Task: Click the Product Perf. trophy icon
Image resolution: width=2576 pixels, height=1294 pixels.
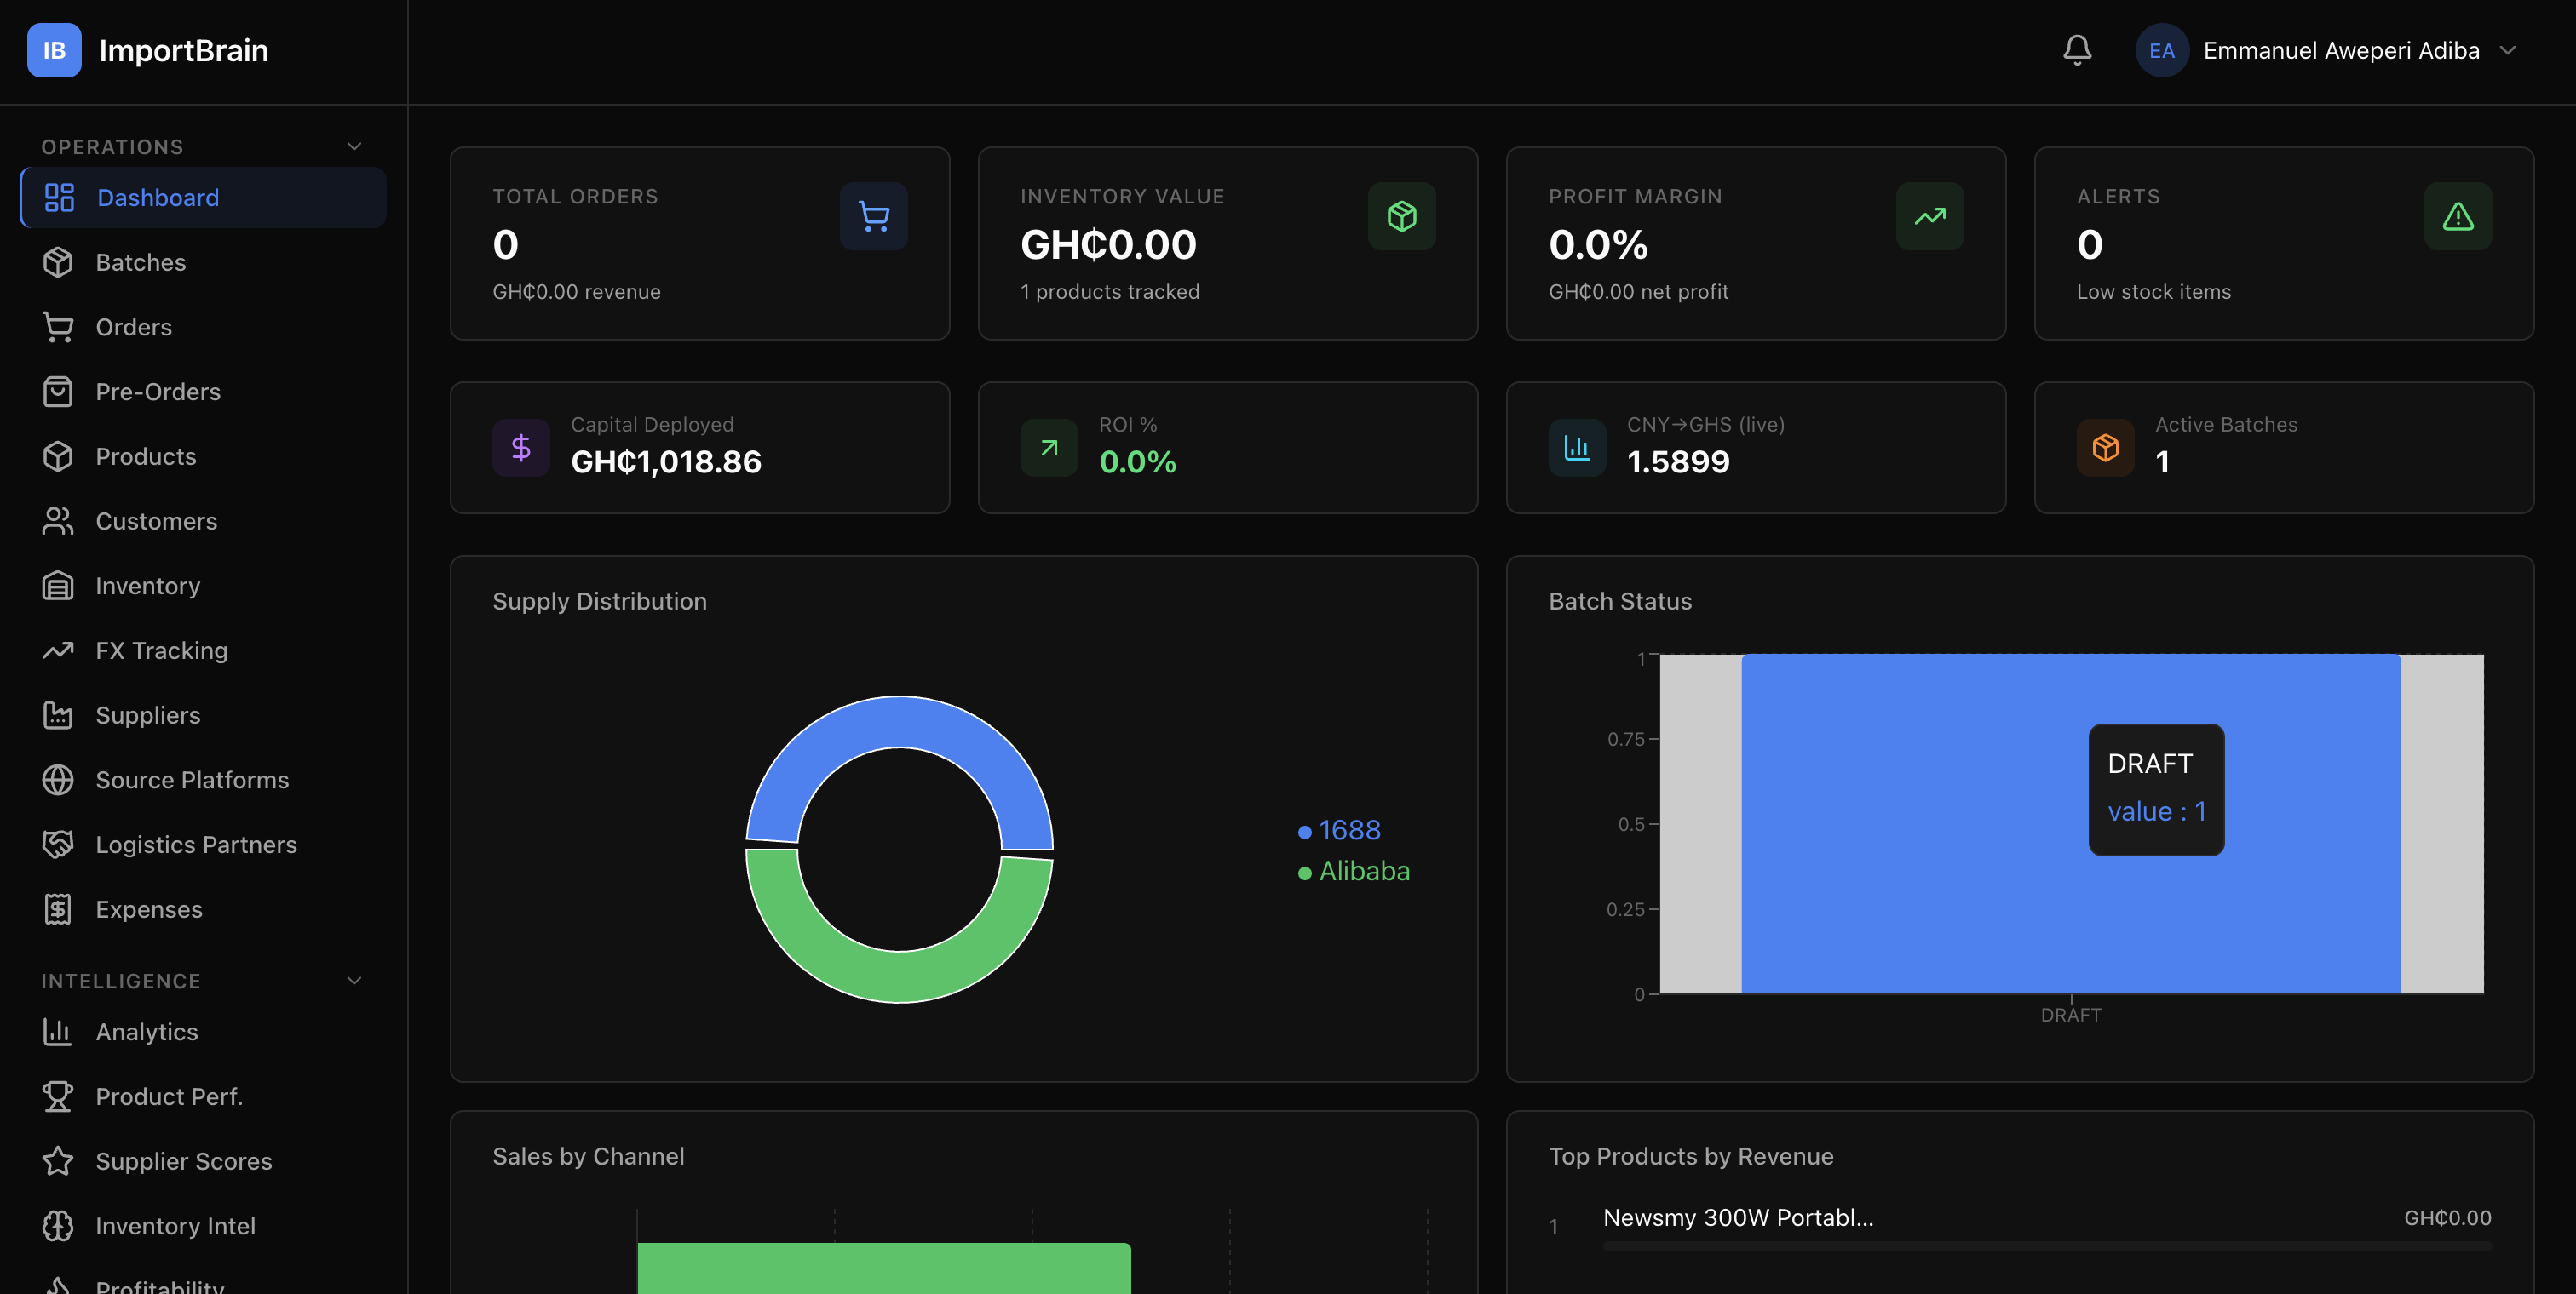Action: click(58, 1096)
